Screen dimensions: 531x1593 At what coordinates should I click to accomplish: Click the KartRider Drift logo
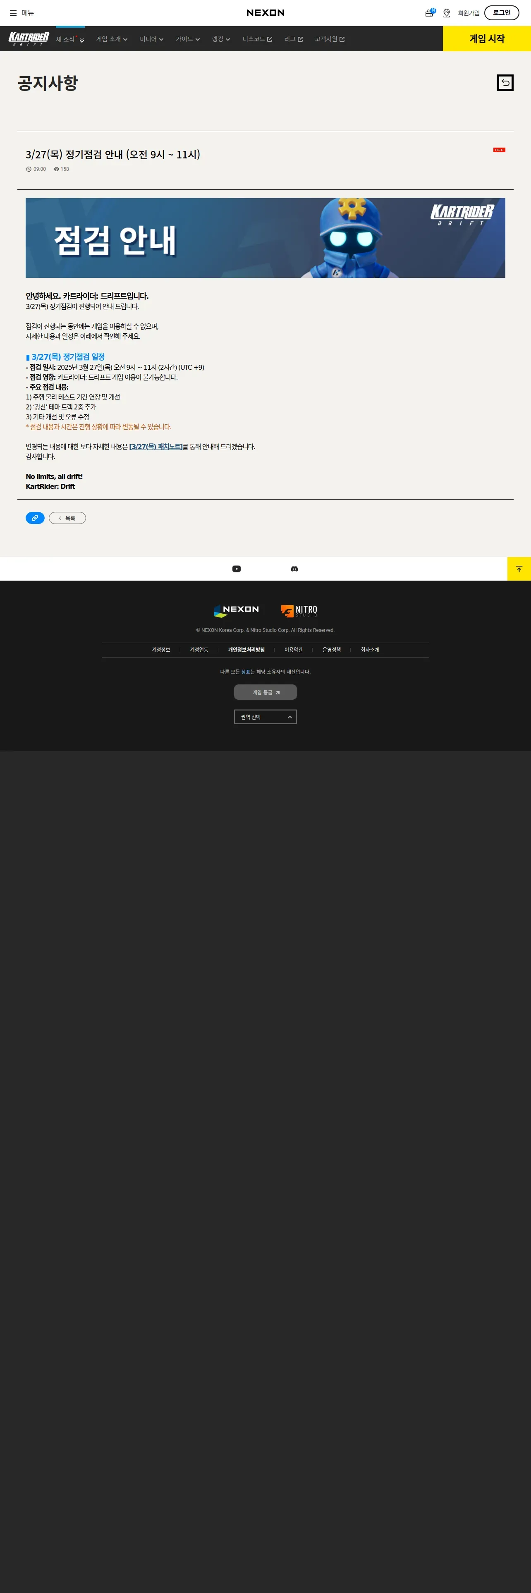29,38
